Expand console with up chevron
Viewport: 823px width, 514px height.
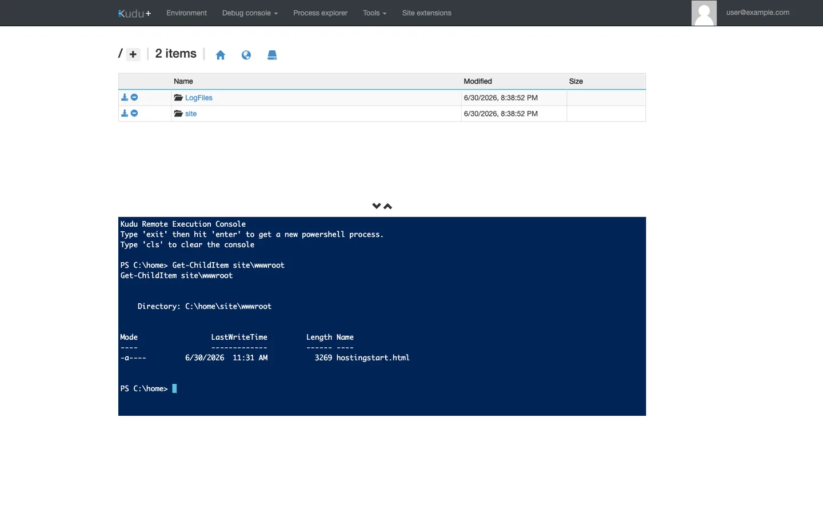point(388,206)
